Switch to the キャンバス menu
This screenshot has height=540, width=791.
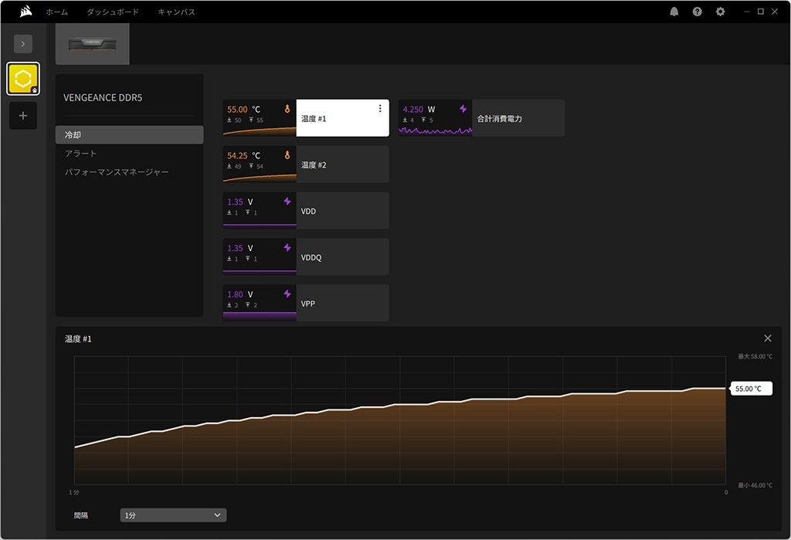pyautogui.click(x=176, y=12)
